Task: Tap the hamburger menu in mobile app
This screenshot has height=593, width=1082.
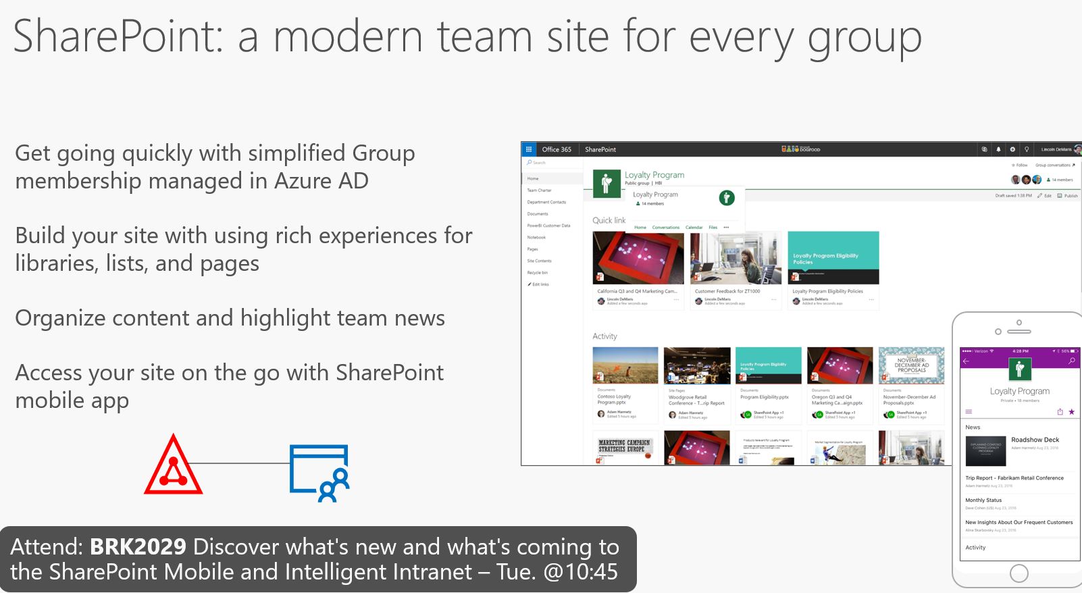Action: tap(969, 411)
